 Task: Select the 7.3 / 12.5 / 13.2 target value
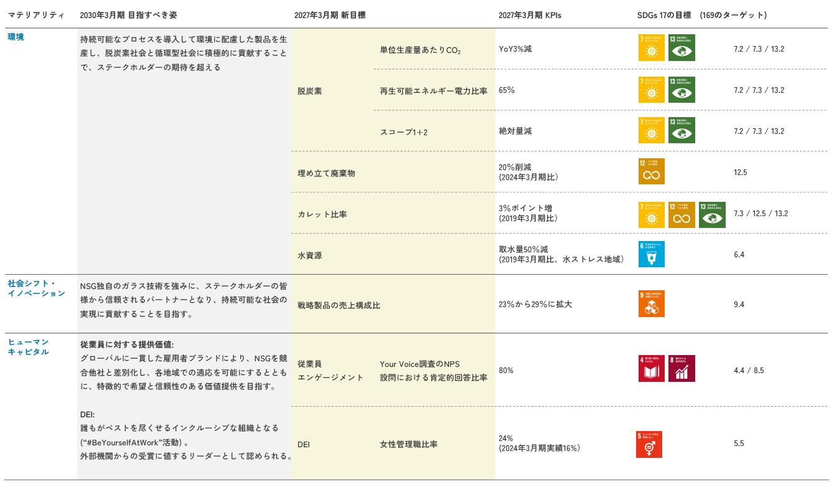[761, 213]
